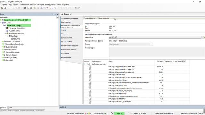Collapse the task configuration tree node
205x115 pixels.
(x=5, y=34)
